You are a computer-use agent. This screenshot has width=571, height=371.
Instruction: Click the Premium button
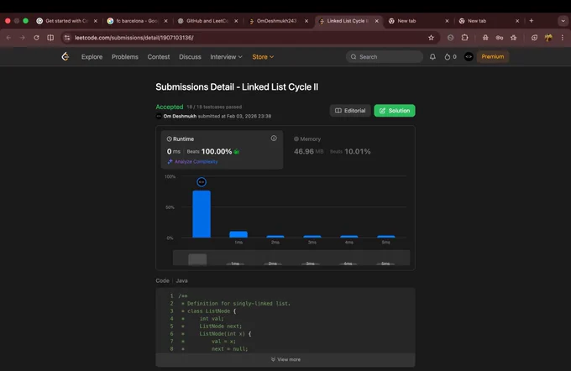tap(493, 56)
